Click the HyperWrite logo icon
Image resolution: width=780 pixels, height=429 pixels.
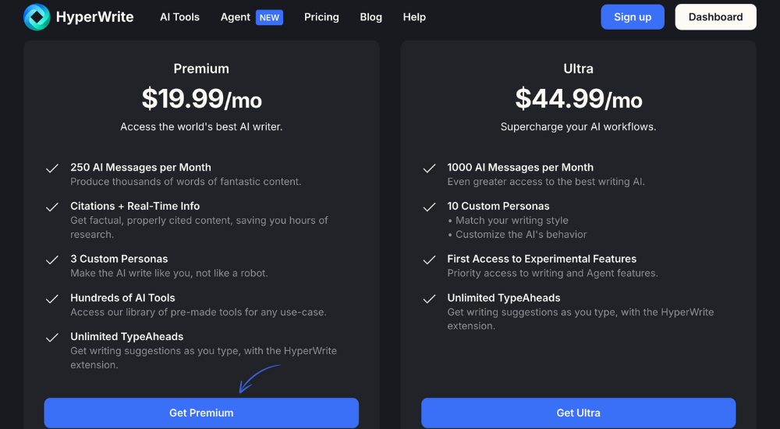coord(37,17)
